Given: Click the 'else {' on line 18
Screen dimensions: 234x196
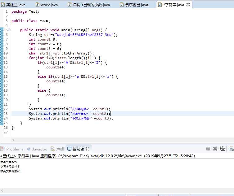Looking at the screenshot, I should [x=44, y=90].
